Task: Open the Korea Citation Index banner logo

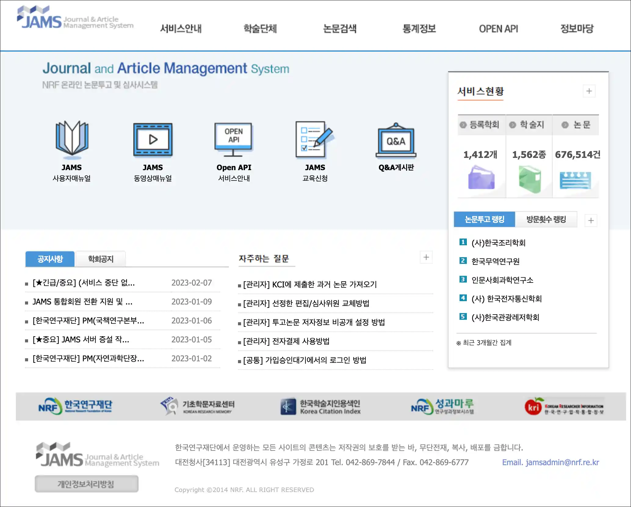Action: click(320, 407)
